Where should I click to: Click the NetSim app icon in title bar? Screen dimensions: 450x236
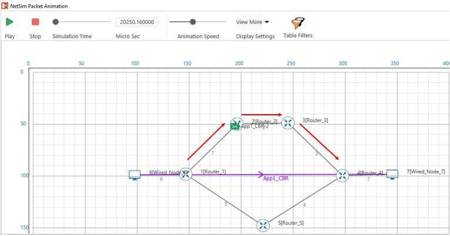coord(5,6)
